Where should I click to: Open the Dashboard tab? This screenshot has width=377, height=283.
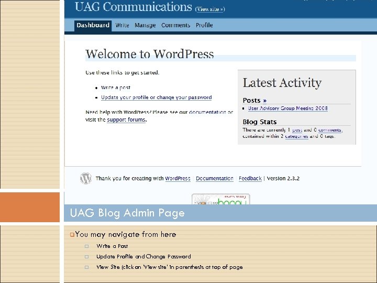[x=93, y=25]
